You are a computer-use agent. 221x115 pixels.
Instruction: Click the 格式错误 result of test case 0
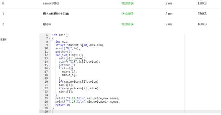128,3
